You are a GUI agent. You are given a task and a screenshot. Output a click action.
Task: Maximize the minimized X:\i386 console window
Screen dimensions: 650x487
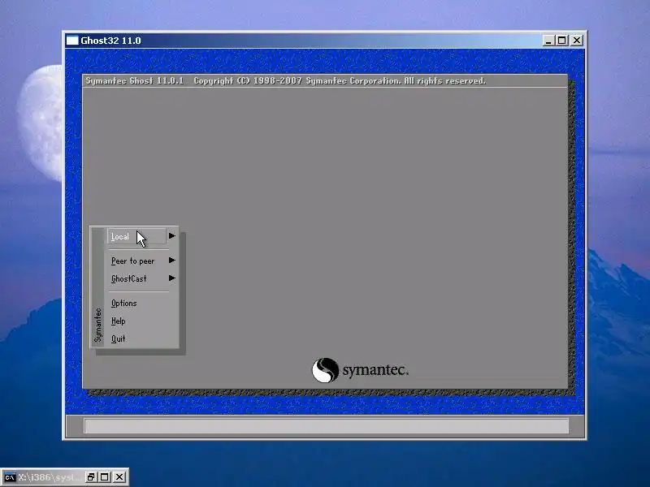[105, 477]
